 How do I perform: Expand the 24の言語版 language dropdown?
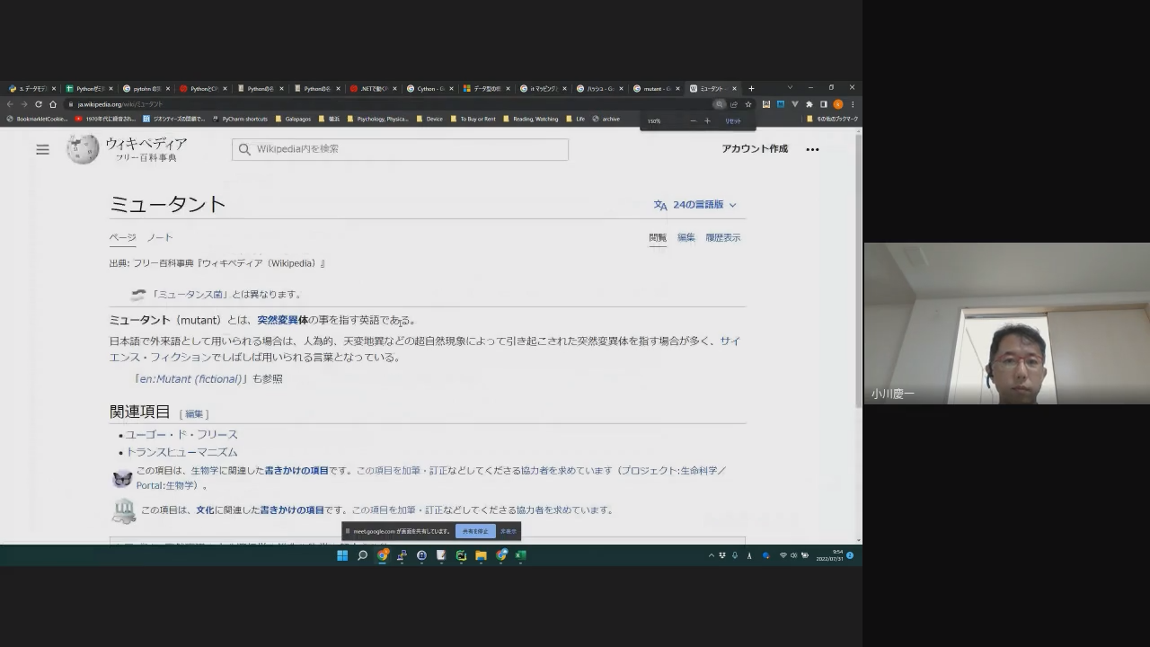click(x=695, y=205)
